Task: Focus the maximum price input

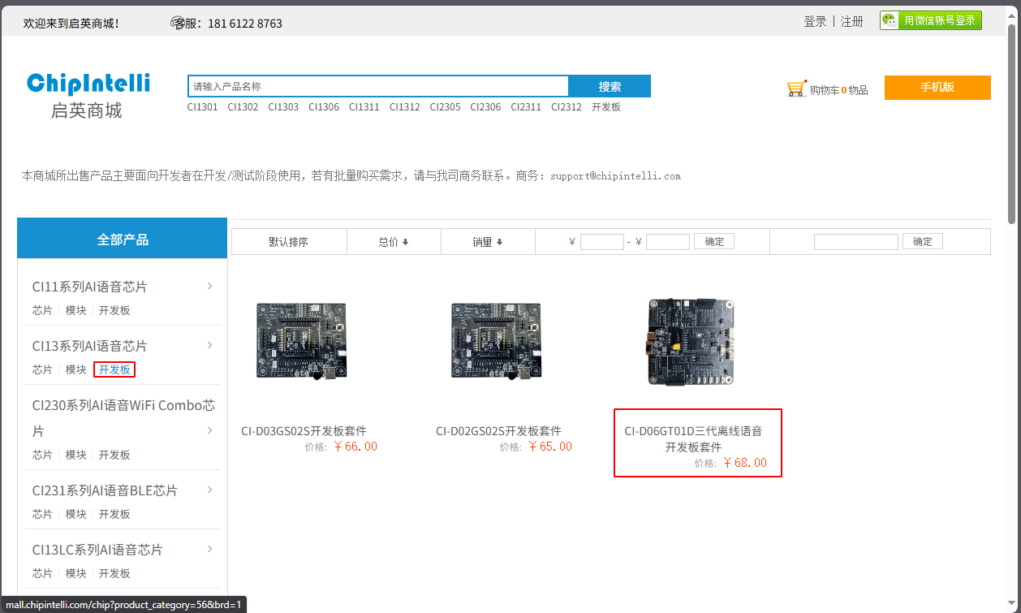Action: [x=668, y=242]
